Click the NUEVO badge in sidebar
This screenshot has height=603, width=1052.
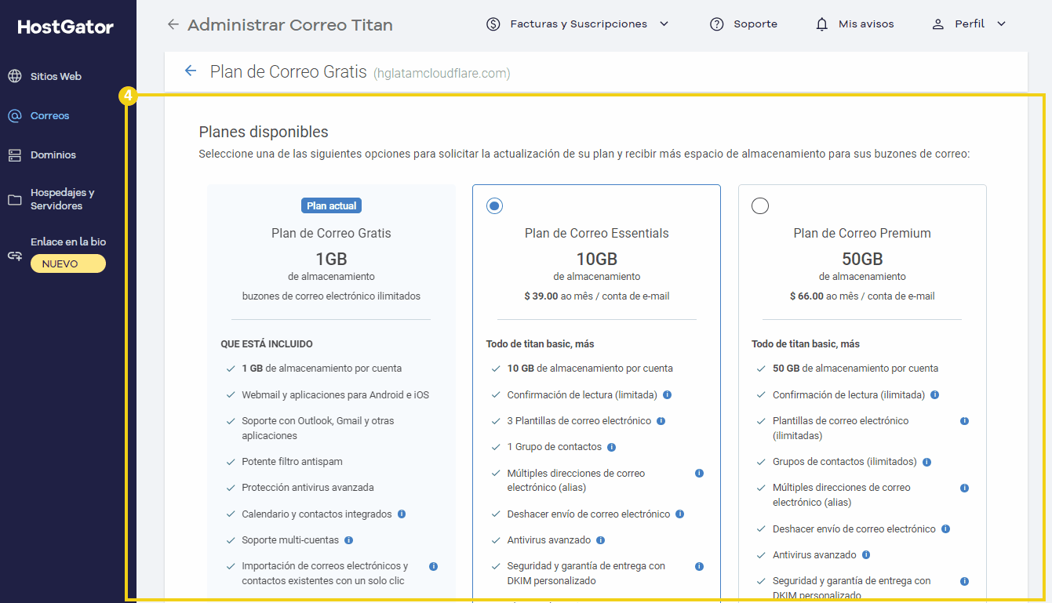click(68, 263)
